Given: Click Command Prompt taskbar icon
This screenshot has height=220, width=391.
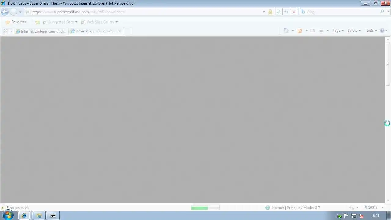Looking at the screenshot, I should point(53,216).
